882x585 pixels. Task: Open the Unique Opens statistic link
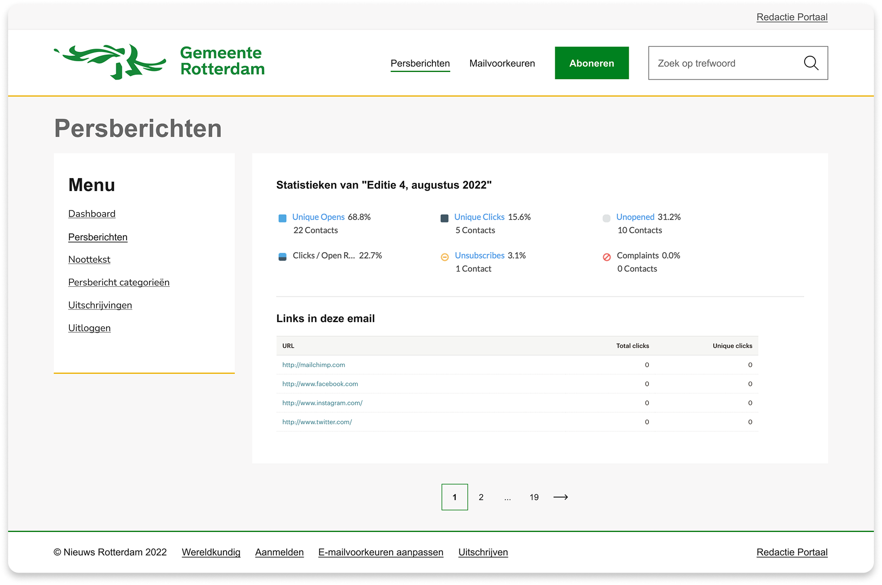[318, 217]
